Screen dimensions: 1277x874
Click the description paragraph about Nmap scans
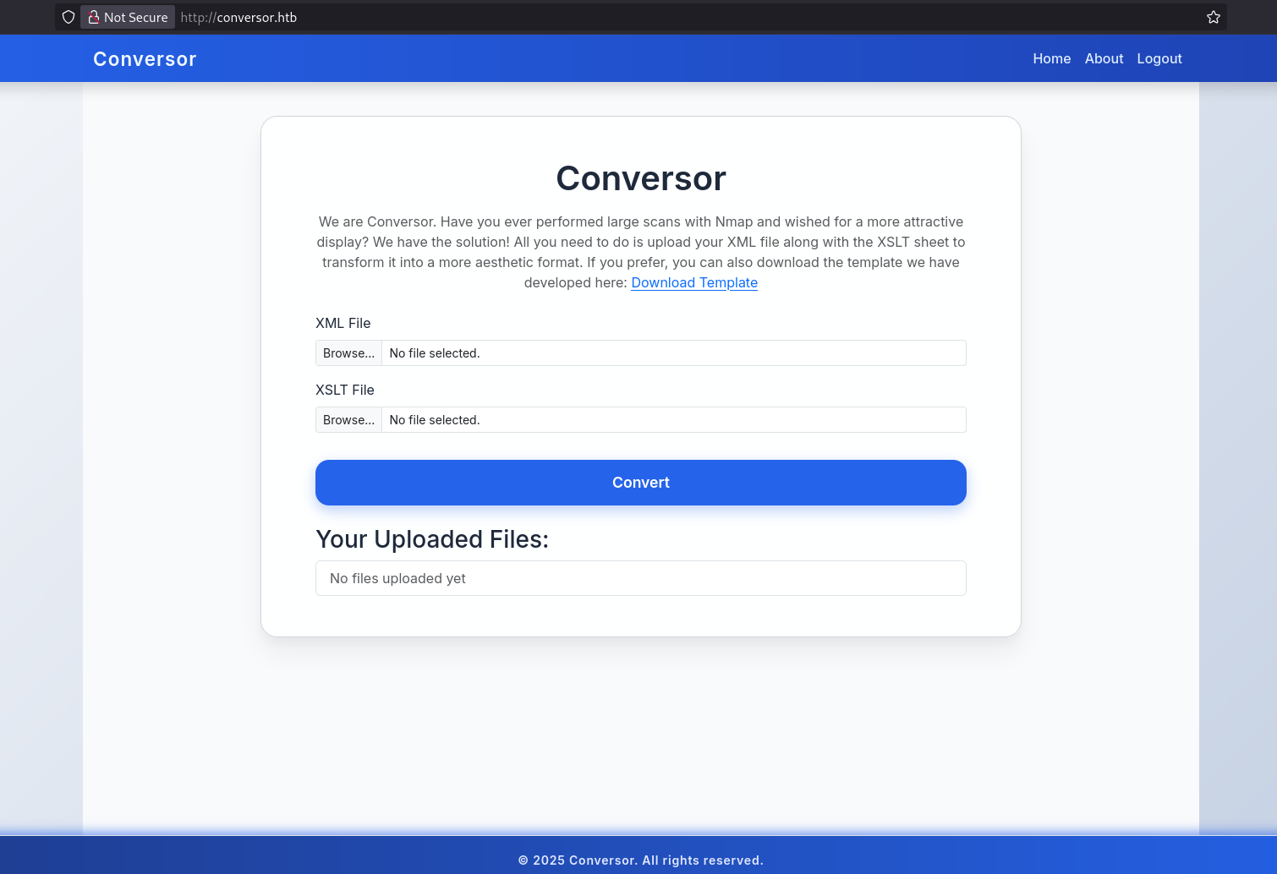click(x=641, y=252)
